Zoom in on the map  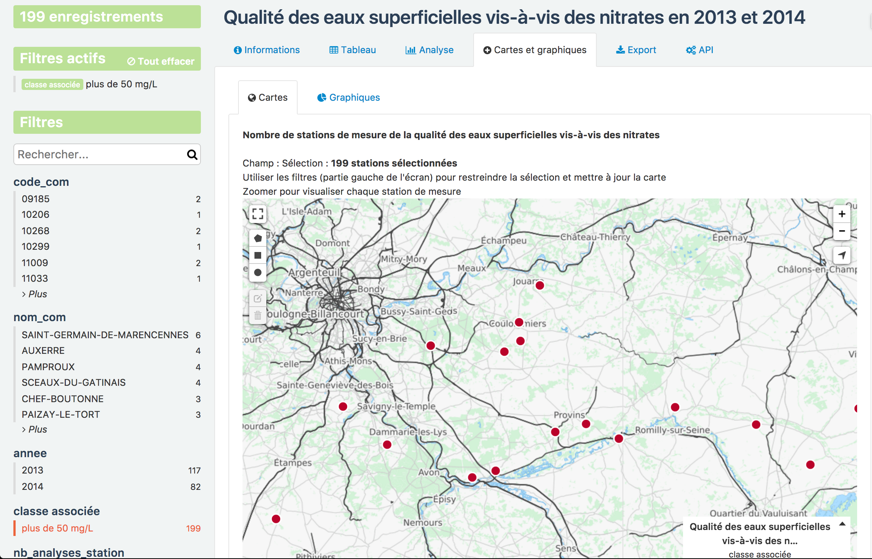click(841, 214)
